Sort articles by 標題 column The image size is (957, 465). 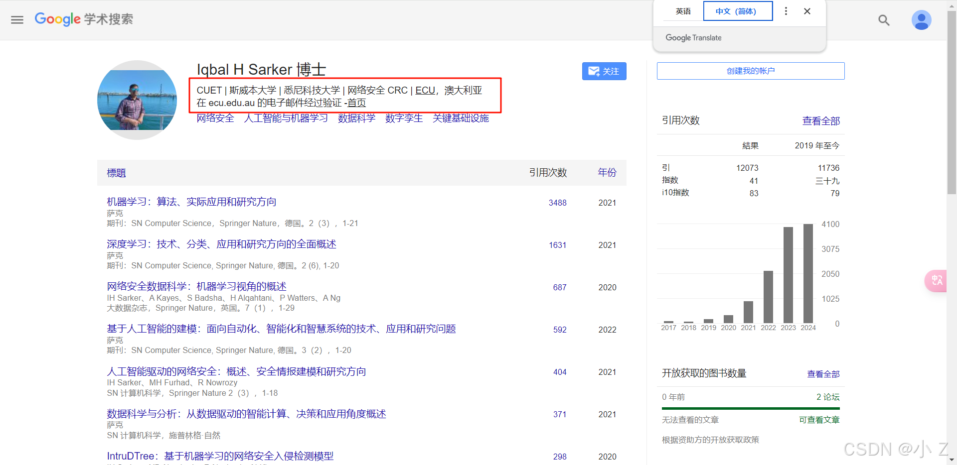pyautogui.click(x=116, y=173)
